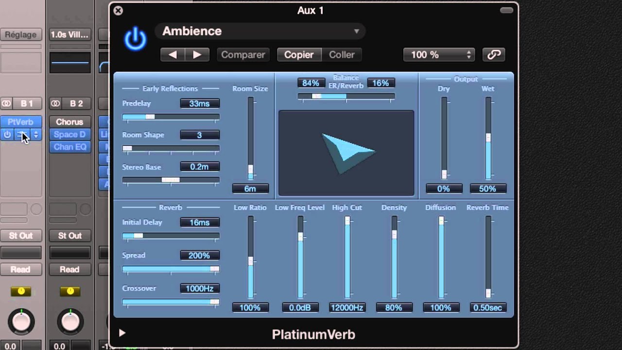Click the High Cut 12000Hz value field
This screenshot has width=622, height=350.
347,308
